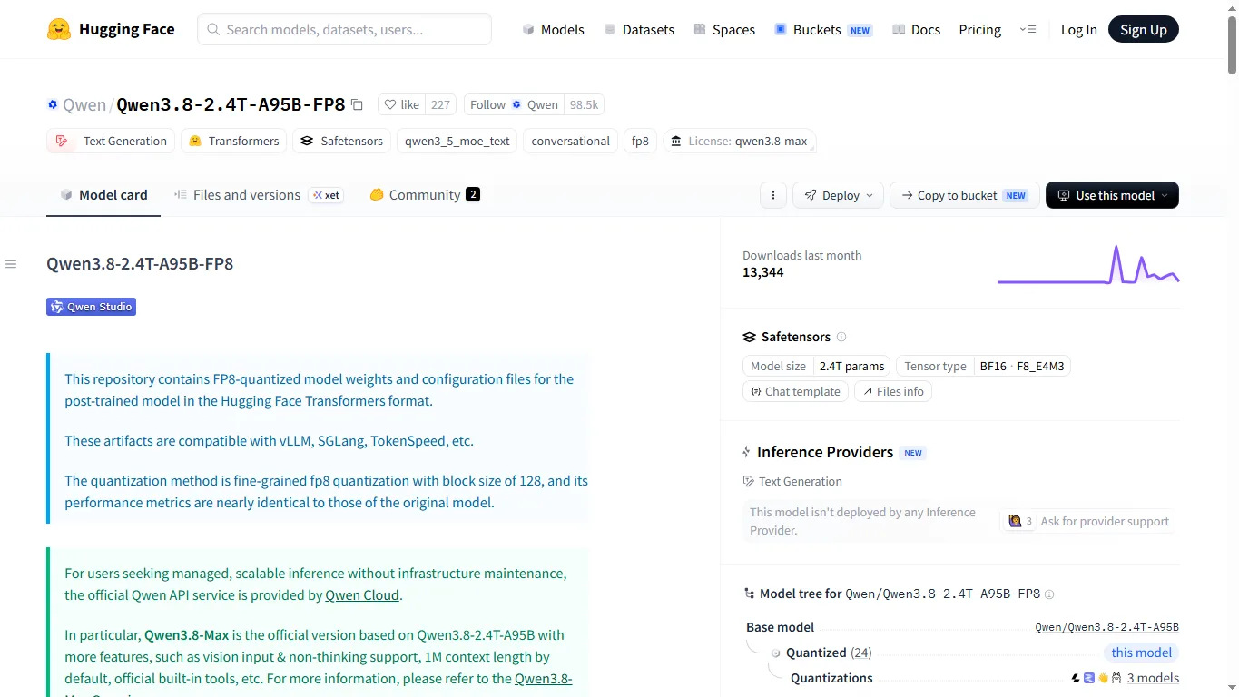Click the 13,344 downloads value
1239x697 pixels.
click(763, 272)
